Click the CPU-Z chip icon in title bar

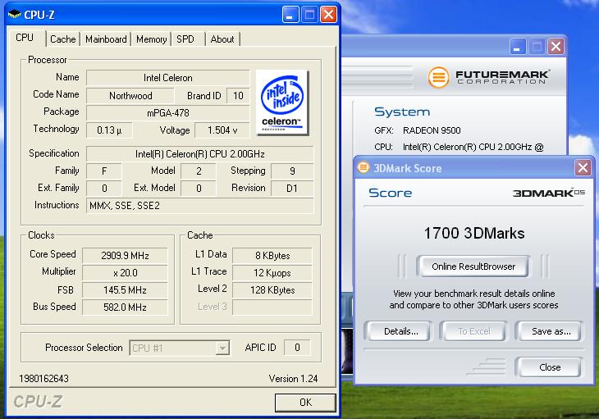point(15,15)
